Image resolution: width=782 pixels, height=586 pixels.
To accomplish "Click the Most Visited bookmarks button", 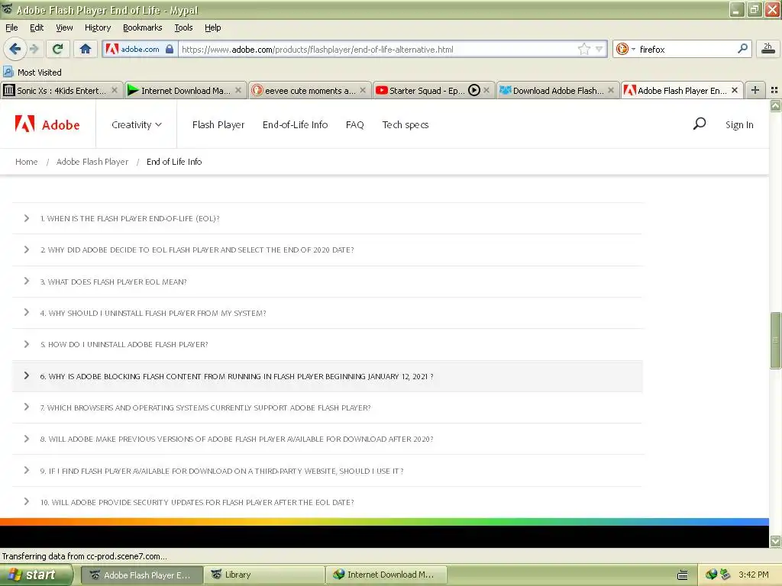I will 32,72.
